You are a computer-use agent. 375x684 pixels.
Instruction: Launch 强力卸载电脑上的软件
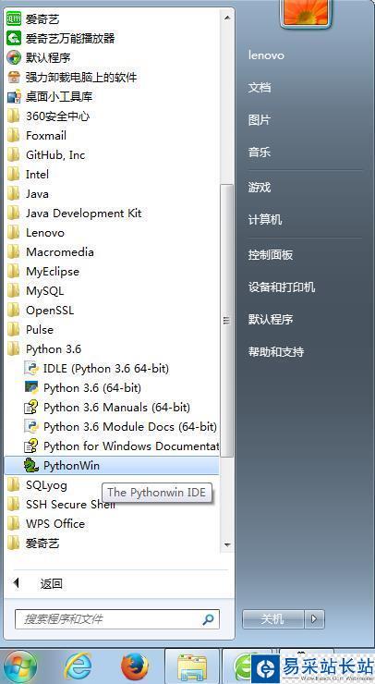[72, 78]
